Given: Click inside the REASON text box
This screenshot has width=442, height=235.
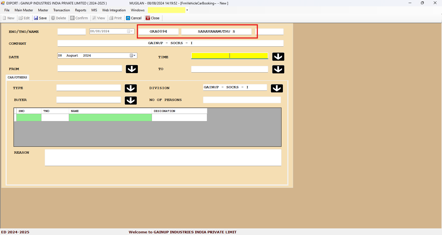Looking at the screenshot, I should pyautogui.click(x=163, y=158).
